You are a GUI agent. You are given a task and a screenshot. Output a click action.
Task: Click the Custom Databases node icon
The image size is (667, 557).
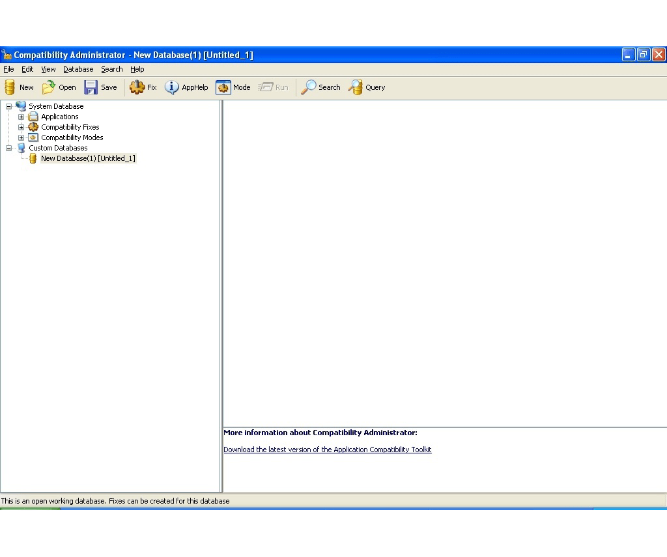[21, 148]
